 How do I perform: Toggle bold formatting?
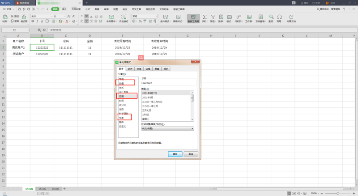click(x=33, y=21)
